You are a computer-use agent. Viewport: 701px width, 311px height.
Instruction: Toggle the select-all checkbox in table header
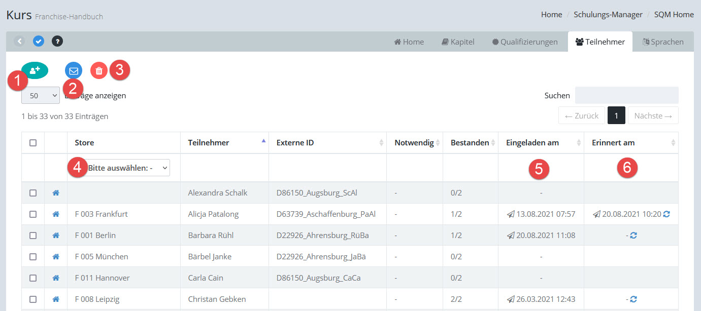tap(33, 143)
